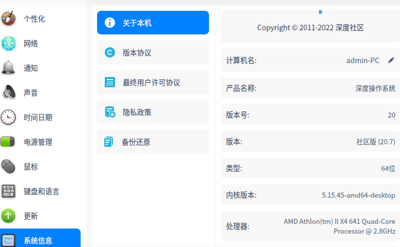The width and height of the screenshot is (400, 247).
Task: Click the 深度操作系统 value
Action: click(375, 88)
